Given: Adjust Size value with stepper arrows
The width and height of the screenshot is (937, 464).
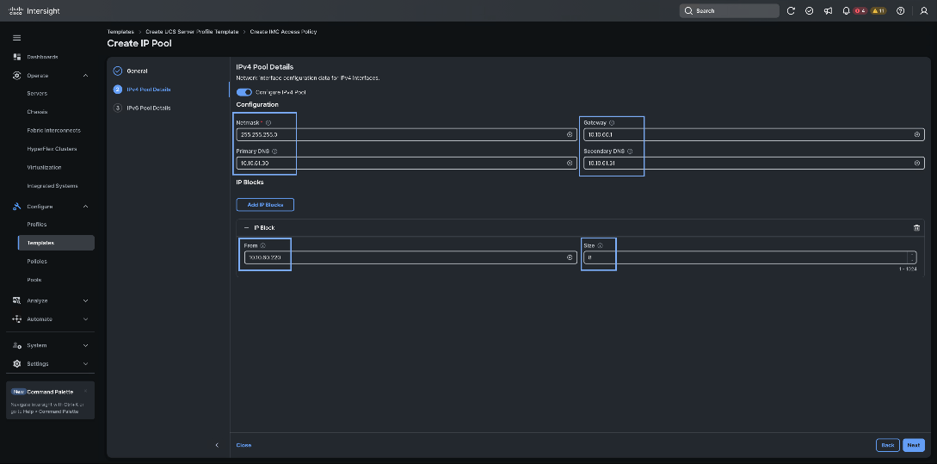Looking at the screenshot, I should pos(911,257).
